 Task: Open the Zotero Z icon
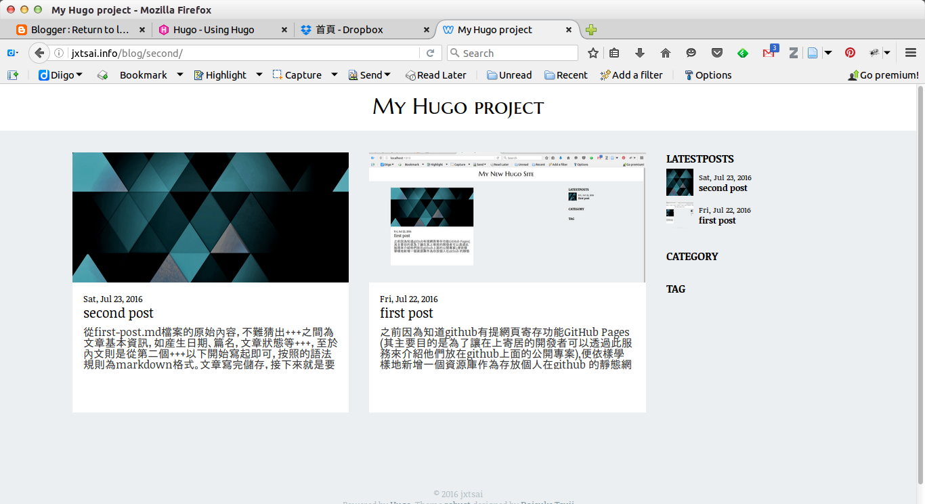pos(794,53)
